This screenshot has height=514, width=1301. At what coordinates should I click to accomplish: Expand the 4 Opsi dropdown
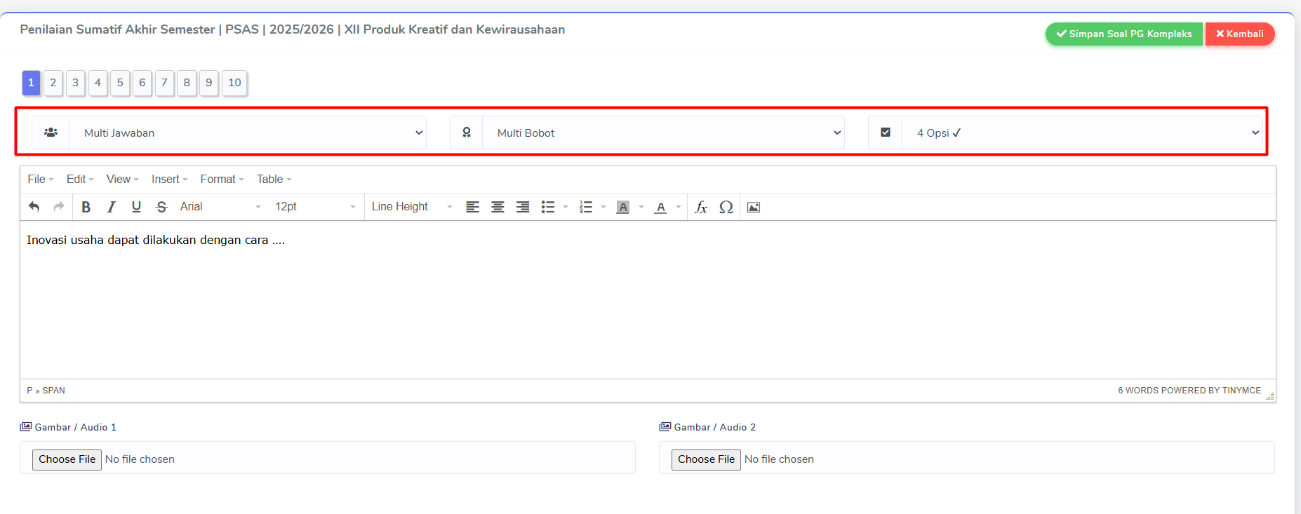[1082, 133]
